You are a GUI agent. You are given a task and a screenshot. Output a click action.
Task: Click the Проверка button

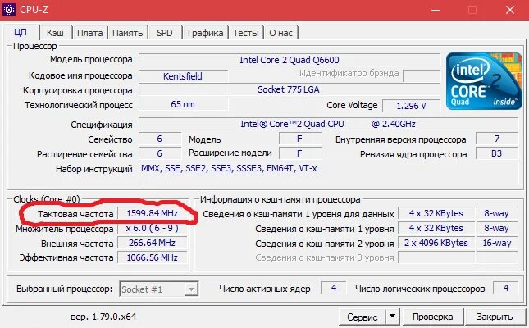click(433, 317)
